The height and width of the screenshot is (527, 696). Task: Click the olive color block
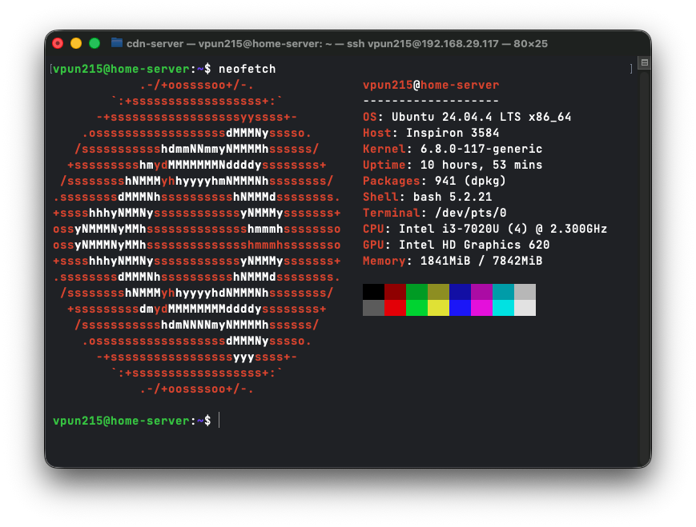[439, 292]
